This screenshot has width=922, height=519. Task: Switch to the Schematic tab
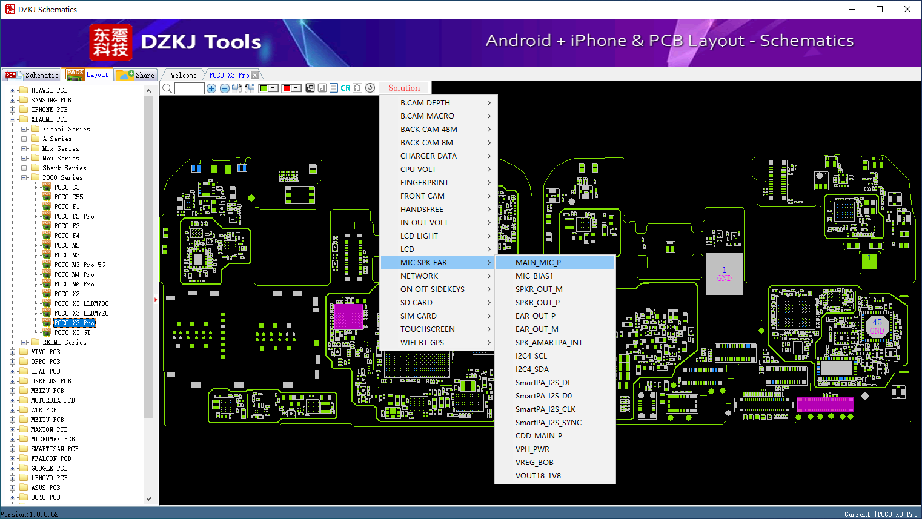(x=32, y=75)
